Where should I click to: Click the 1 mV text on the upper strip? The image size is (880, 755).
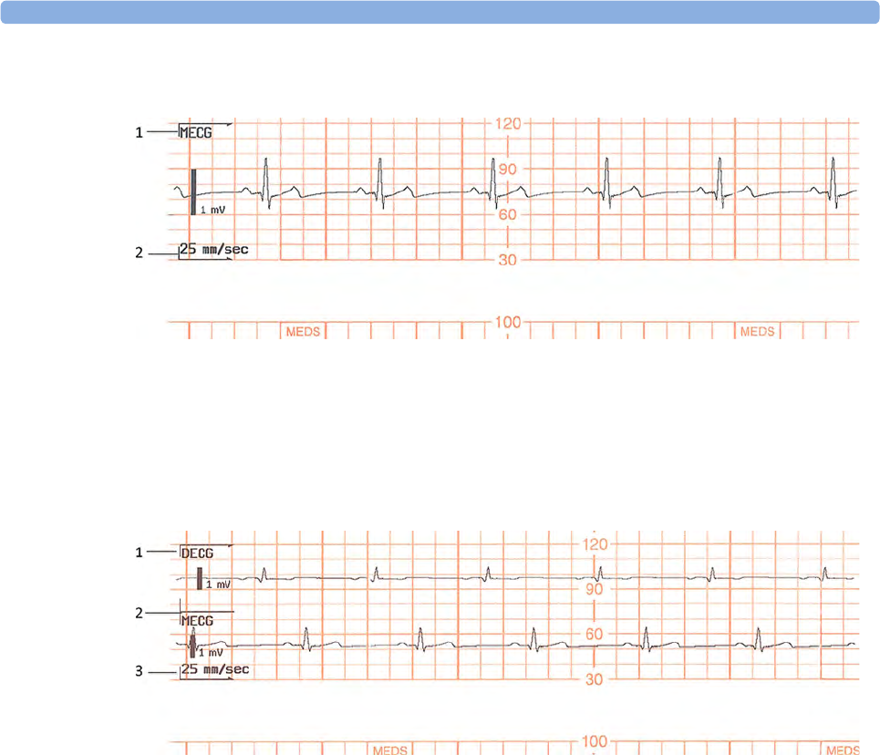click(212, 210)
